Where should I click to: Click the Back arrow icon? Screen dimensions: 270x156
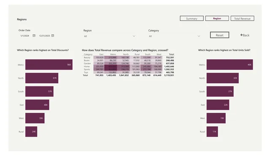[x=241, y=35]
